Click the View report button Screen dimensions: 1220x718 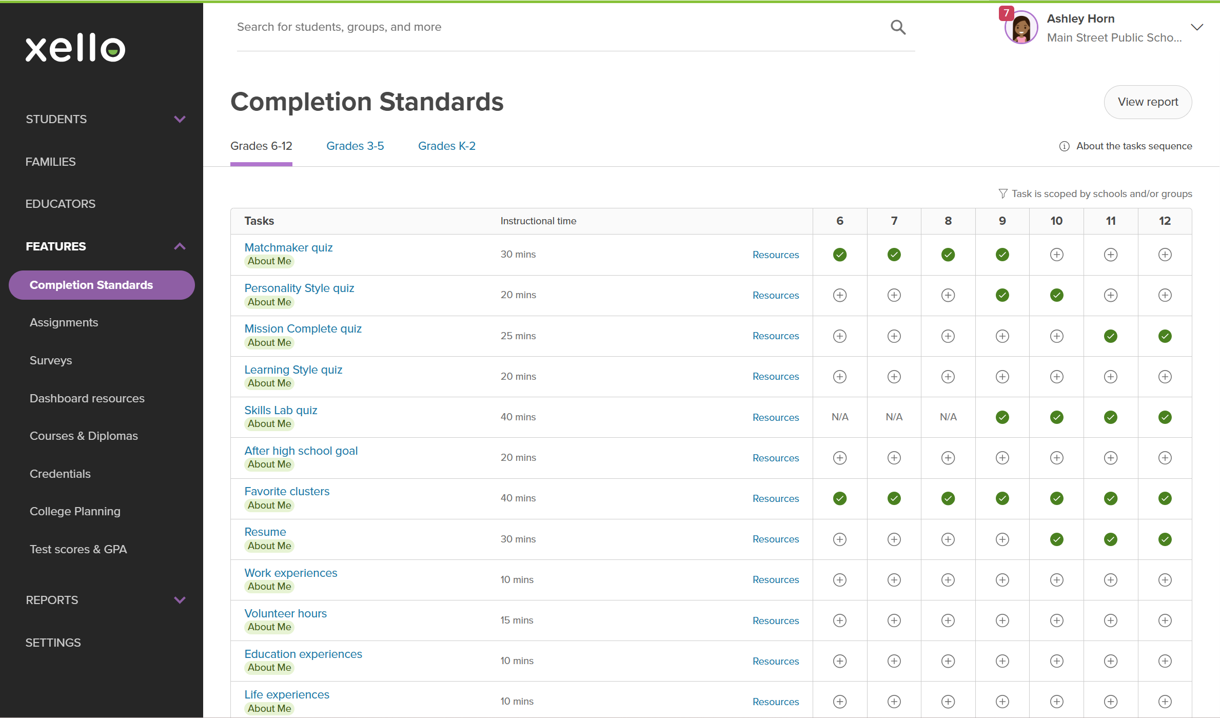(x=1148, y=102)
